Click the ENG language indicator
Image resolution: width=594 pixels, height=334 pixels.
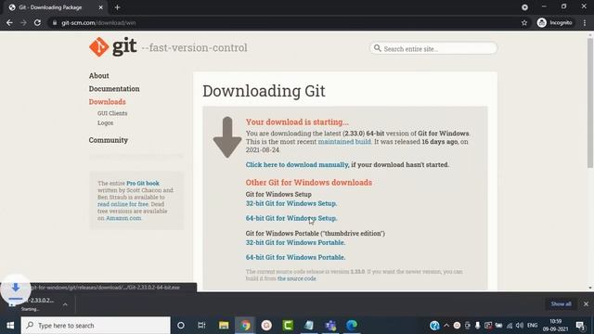[x=532, y=326]
